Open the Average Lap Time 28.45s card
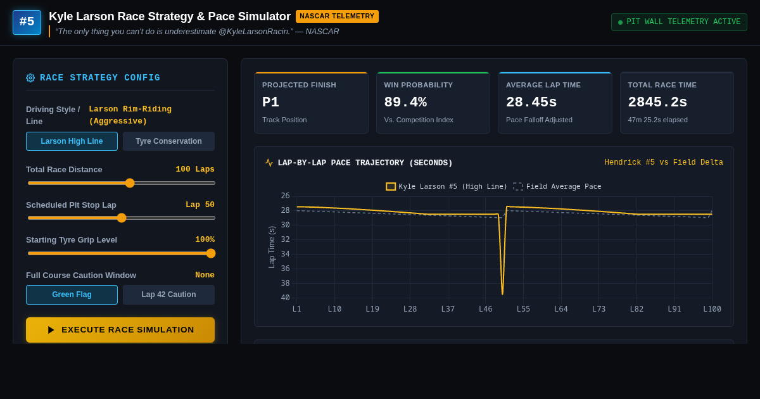The height and width of the screenshot is (399, 760). point(555,103)
